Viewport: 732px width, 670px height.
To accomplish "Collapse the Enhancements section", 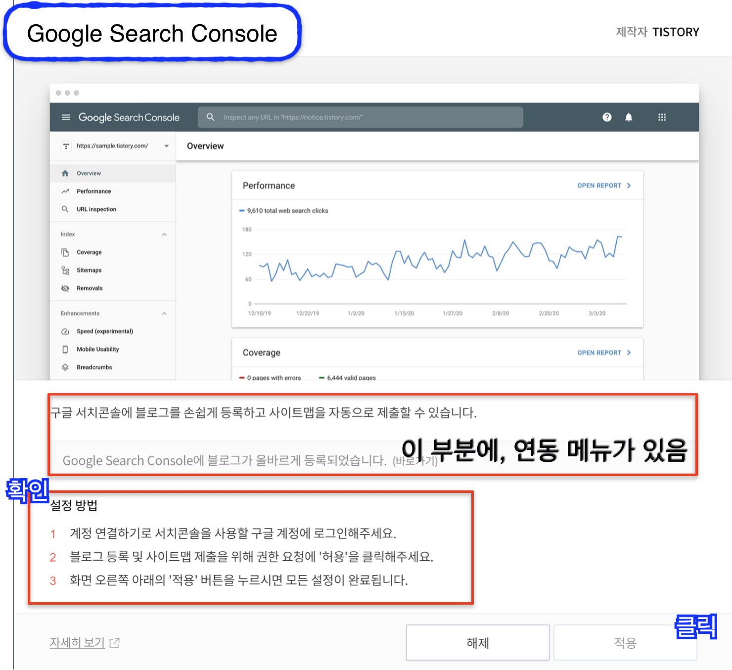I will click(x=164, y=314).
